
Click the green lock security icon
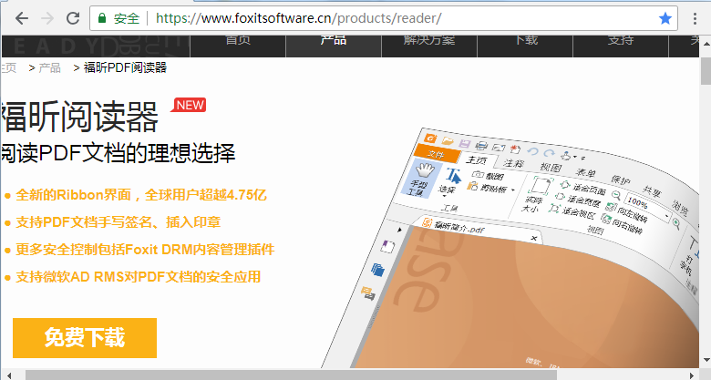point(102,18)
